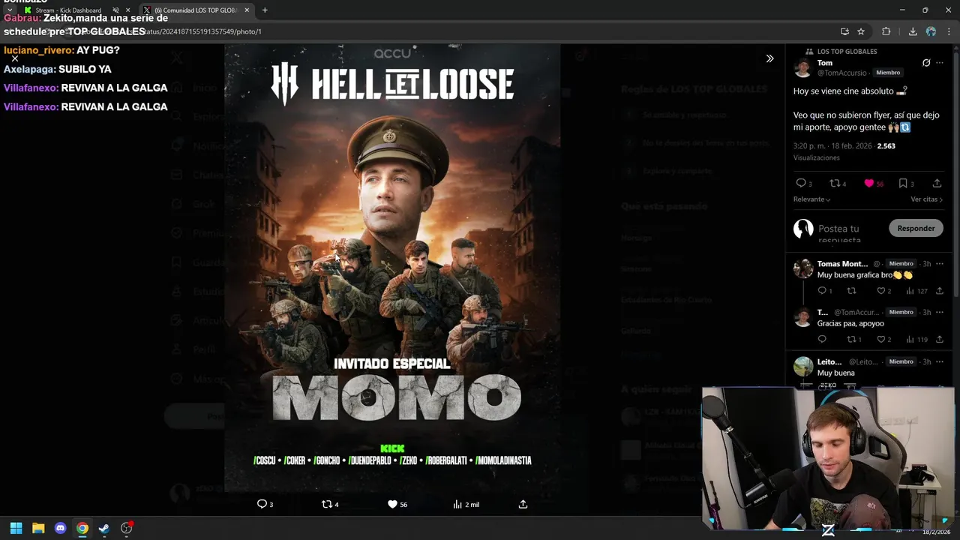The width and height of the screenshot is (960, 540).
Task: Open Chrome three-dot menu
Action: (949, 31)
